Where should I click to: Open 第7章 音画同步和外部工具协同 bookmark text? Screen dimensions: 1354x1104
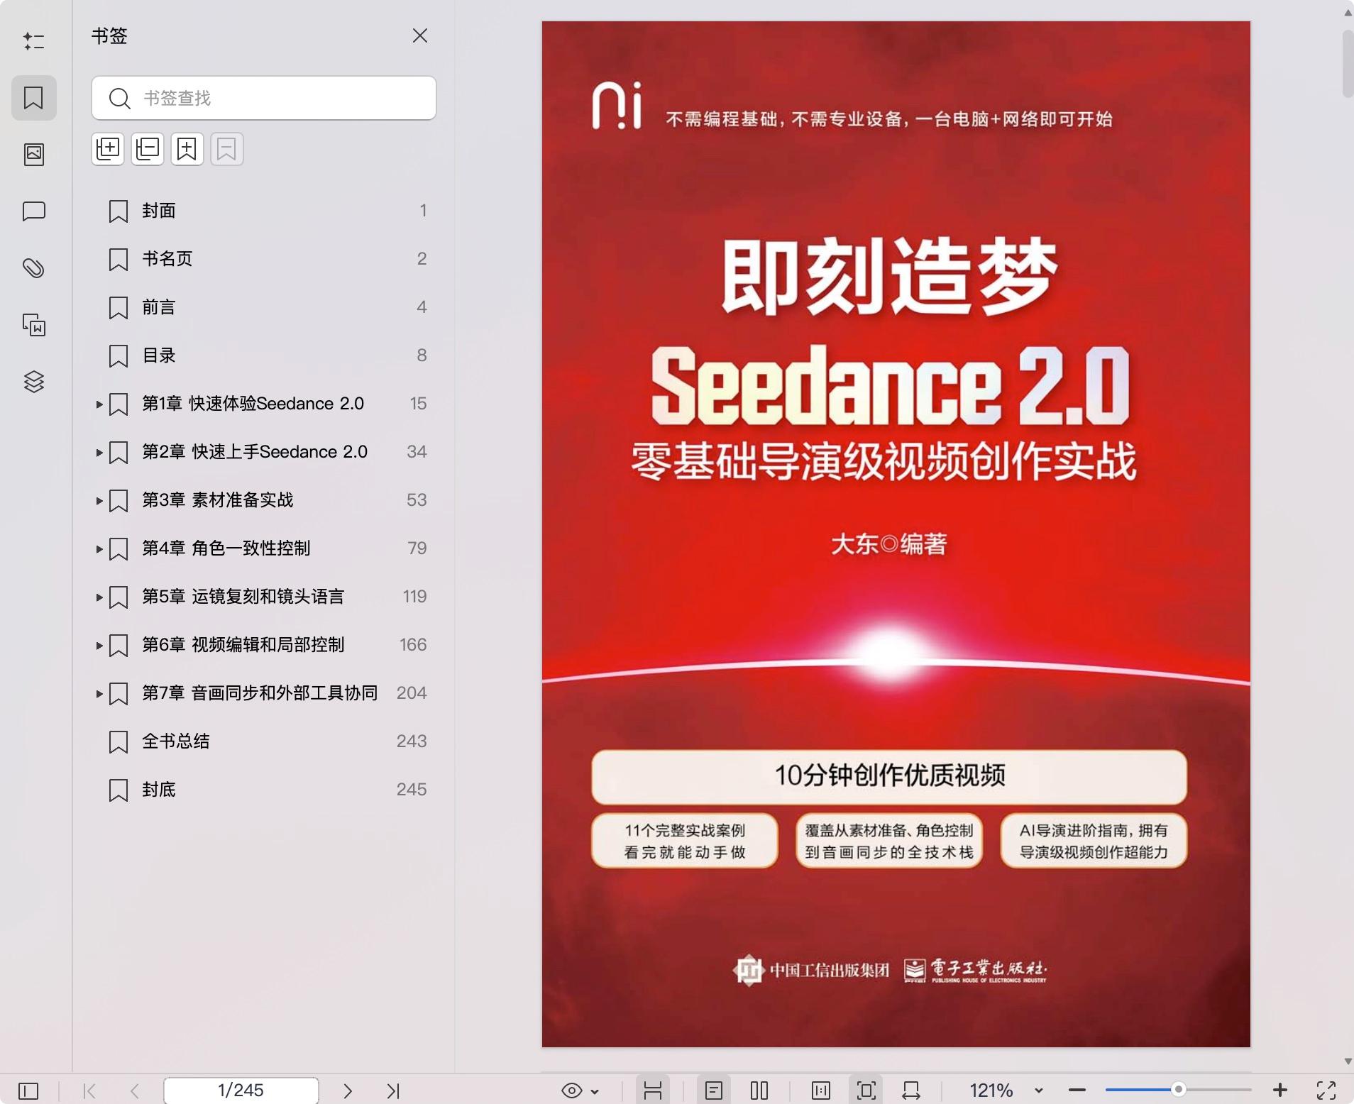pyautogui.click(x=260, y=693)
